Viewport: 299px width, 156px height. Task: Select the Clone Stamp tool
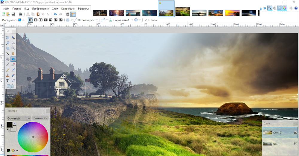(x=8, y=75)
